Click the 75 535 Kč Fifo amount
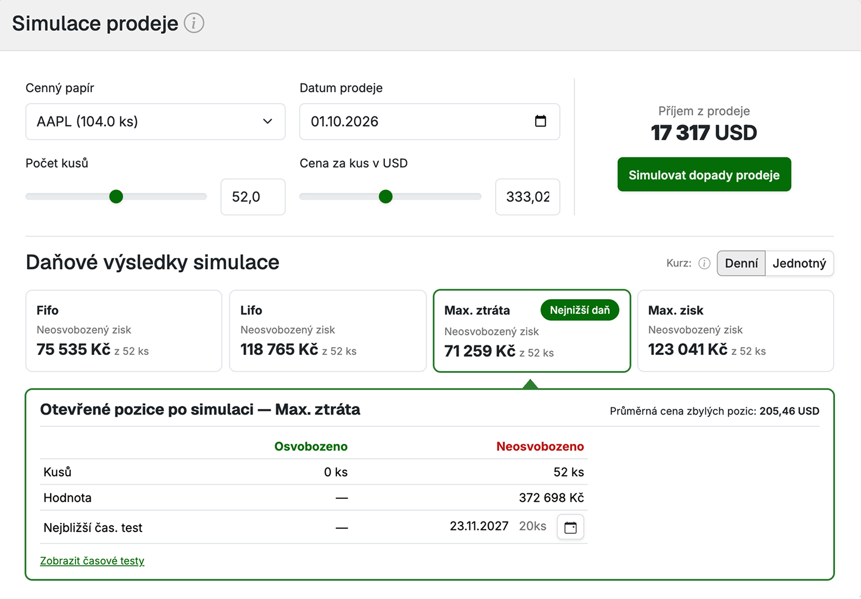861x599 pixels. [x=74, y=349]
